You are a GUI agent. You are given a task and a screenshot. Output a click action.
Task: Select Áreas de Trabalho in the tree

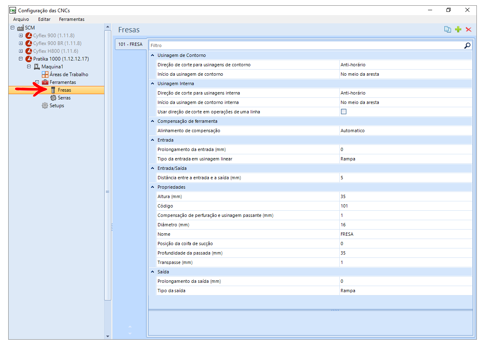[x=69, y=74]
